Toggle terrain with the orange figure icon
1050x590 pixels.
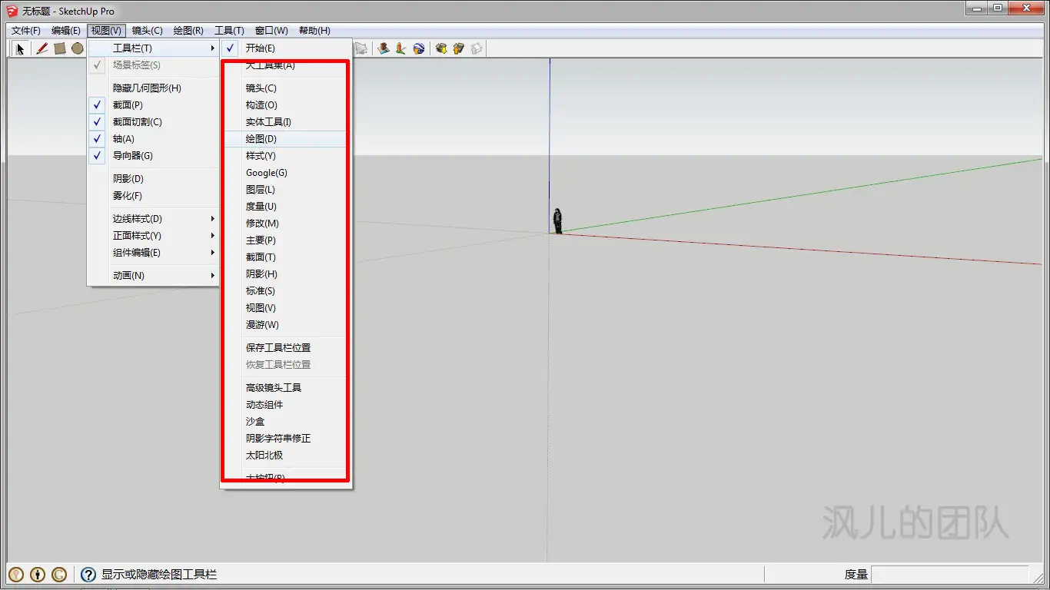(x=400, y=48)
